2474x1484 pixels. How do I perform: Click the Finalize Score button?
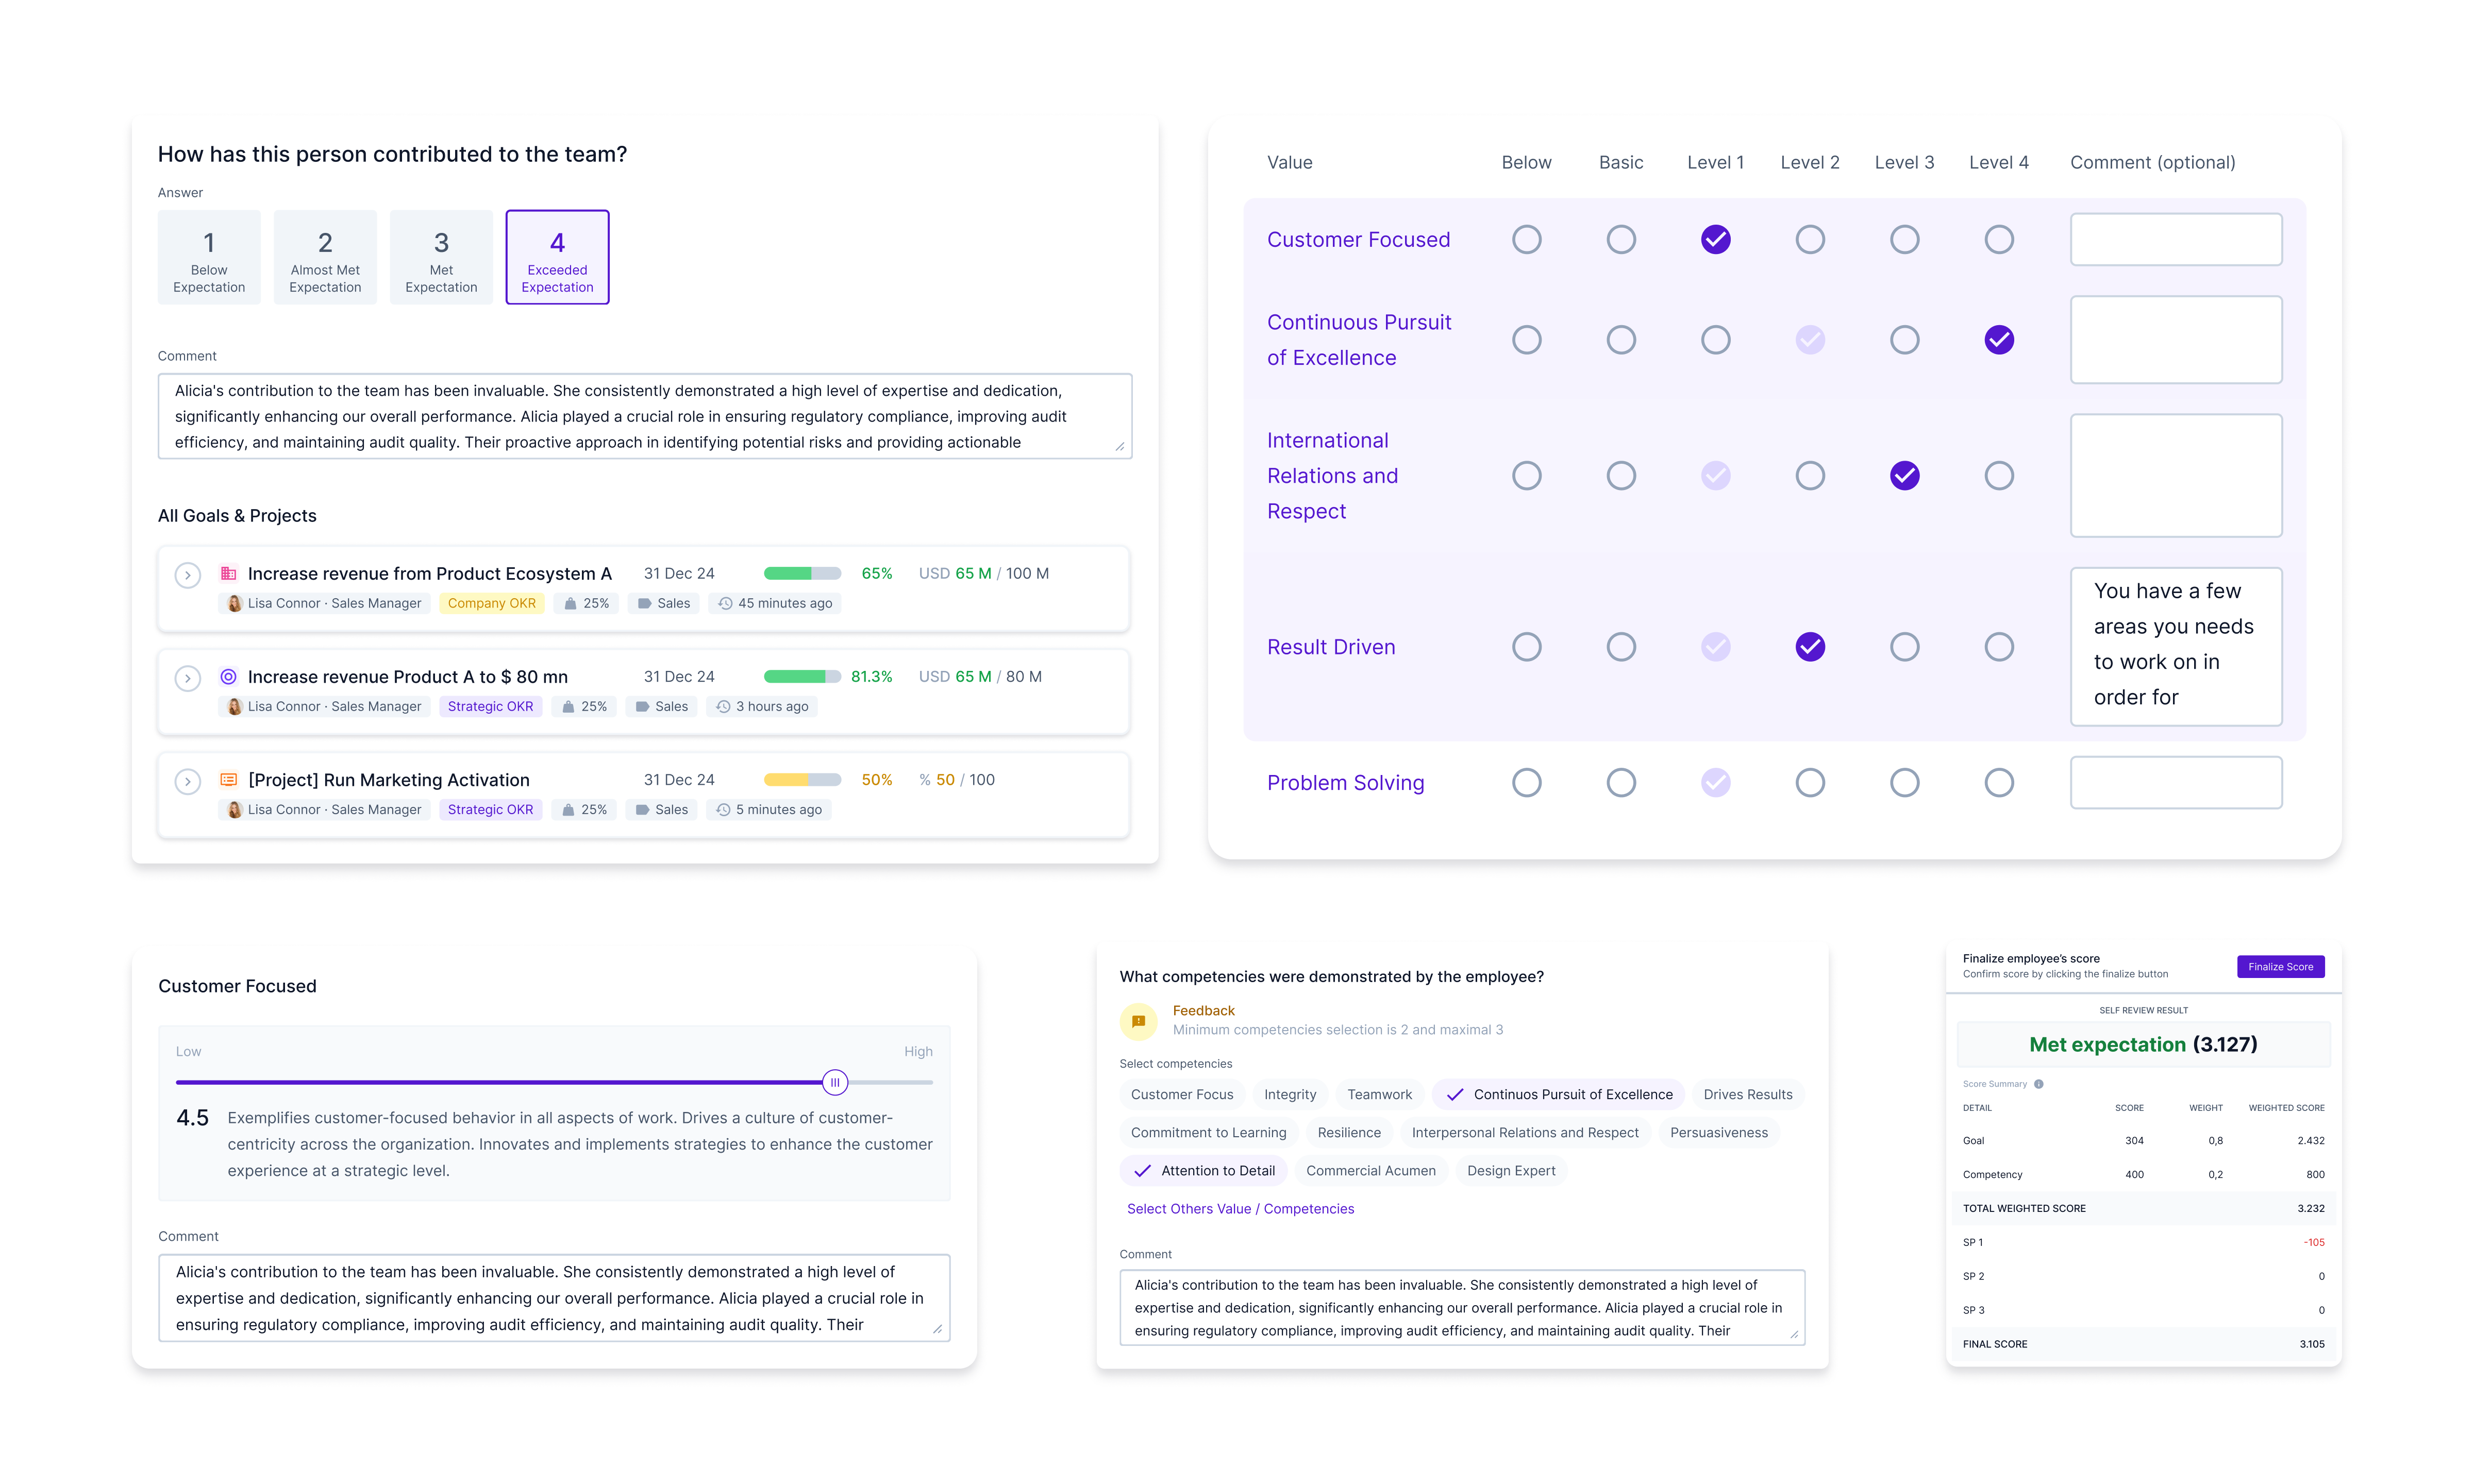[2280, 966]
